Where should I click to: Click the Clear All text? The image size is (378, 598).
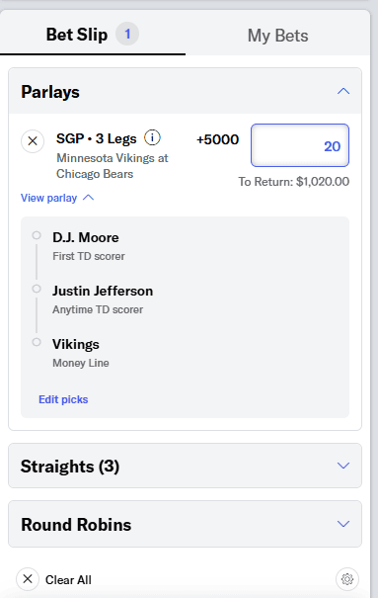(x=68, y=579)
